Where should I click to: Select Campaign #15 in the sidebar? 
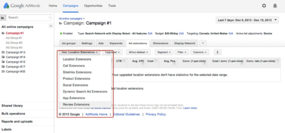pos(15,62)
